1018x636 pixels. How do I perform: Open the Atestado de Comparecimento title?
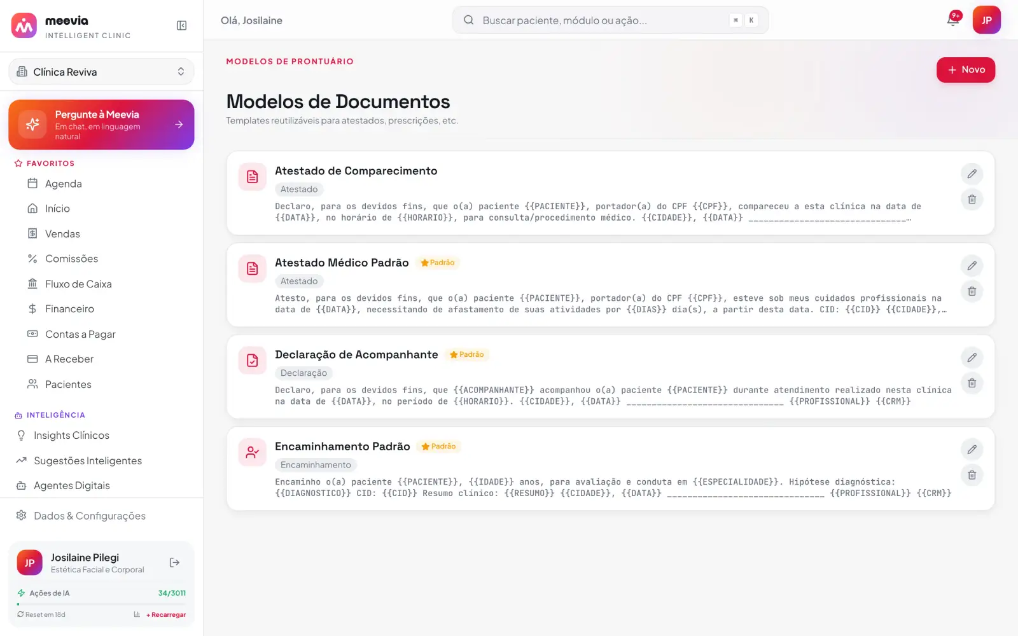(356, 171)
